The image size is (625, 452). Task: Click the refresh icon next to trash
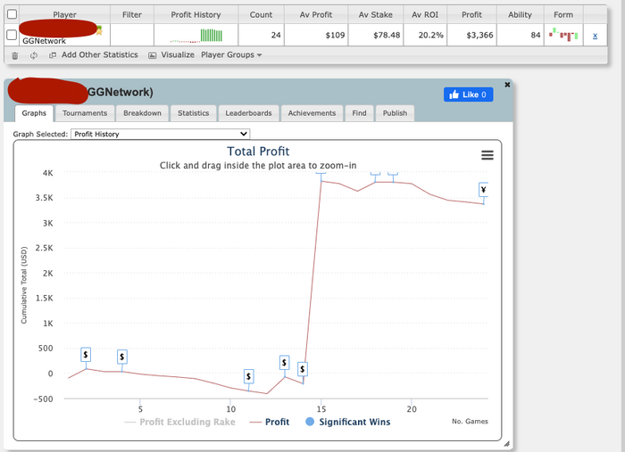coord(34,55)
